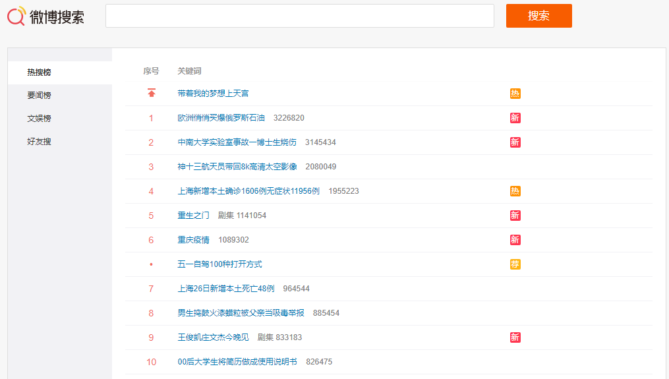This screenshot has width=669, height=379.
Task: Click the heat count 3226820
Action: [289, 118]
